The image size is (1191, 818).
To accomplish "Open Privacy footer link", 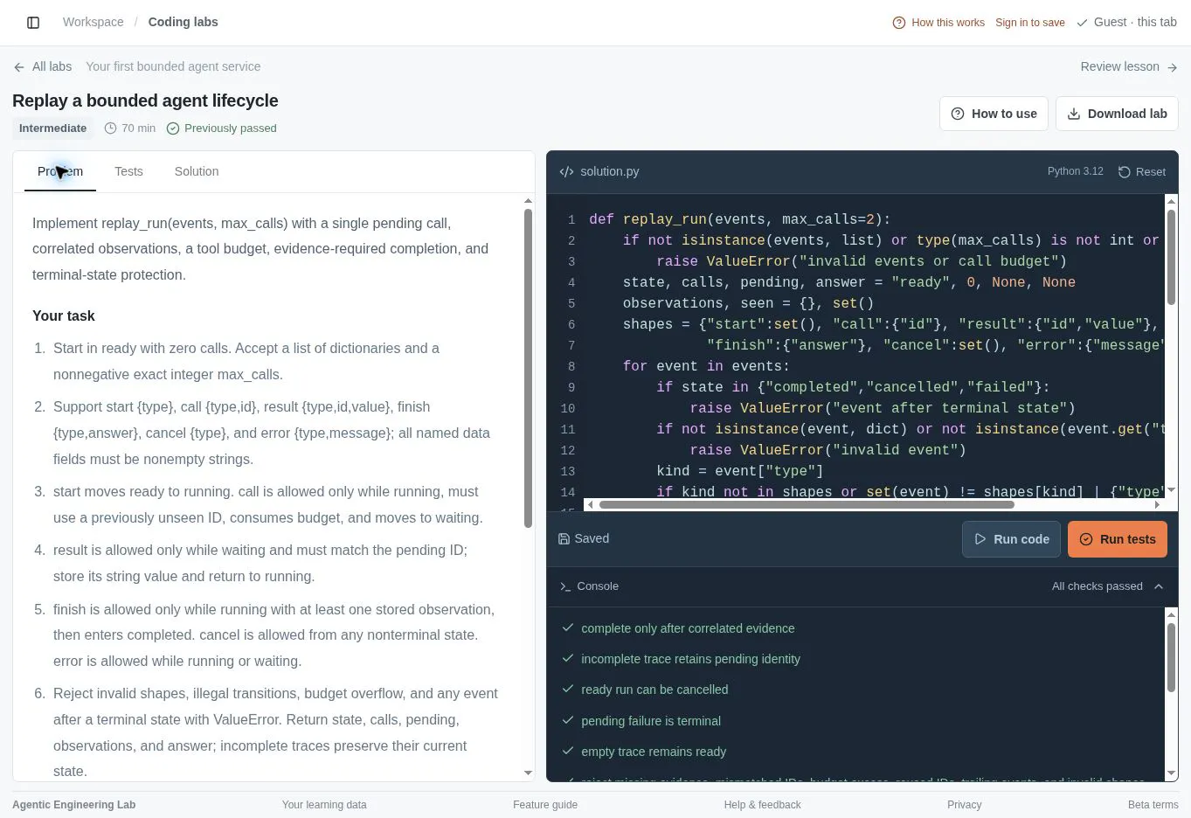I will (x=965, y=805).
